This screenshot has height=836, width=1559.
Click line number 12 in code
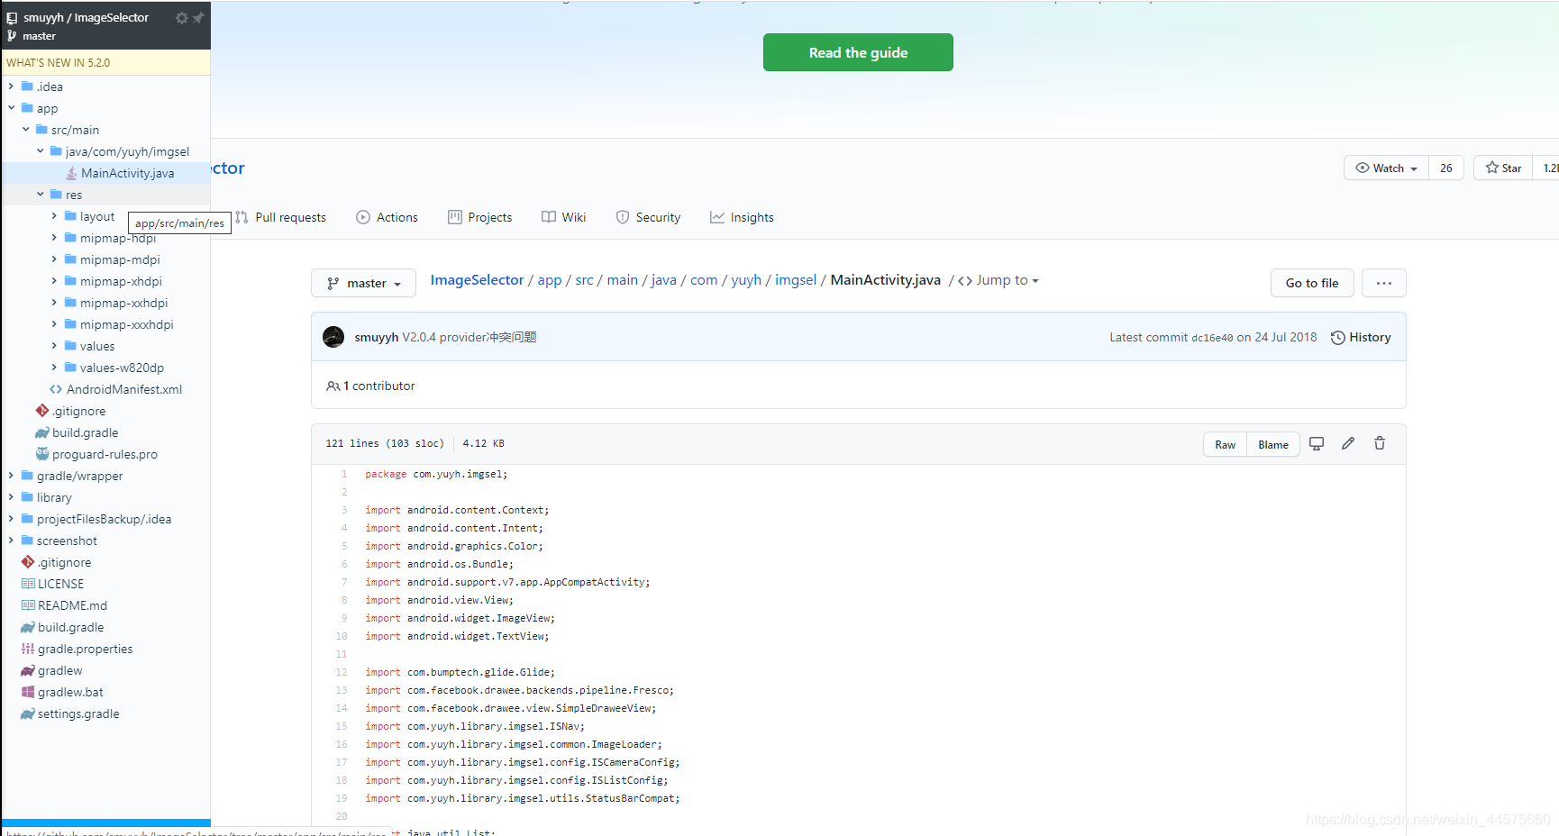[342, 672]
